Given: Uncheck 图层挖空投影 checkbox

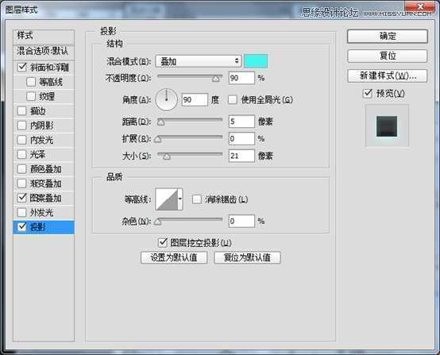Looking at the screenshot, I should (x=163, y=242).
